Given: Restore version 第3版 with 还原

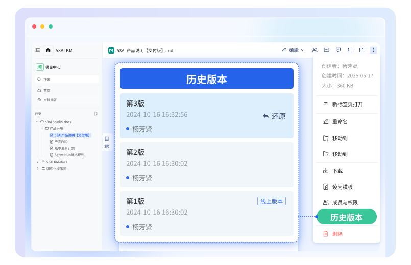Looking at the screenshot, I should (x=274, y=116).
